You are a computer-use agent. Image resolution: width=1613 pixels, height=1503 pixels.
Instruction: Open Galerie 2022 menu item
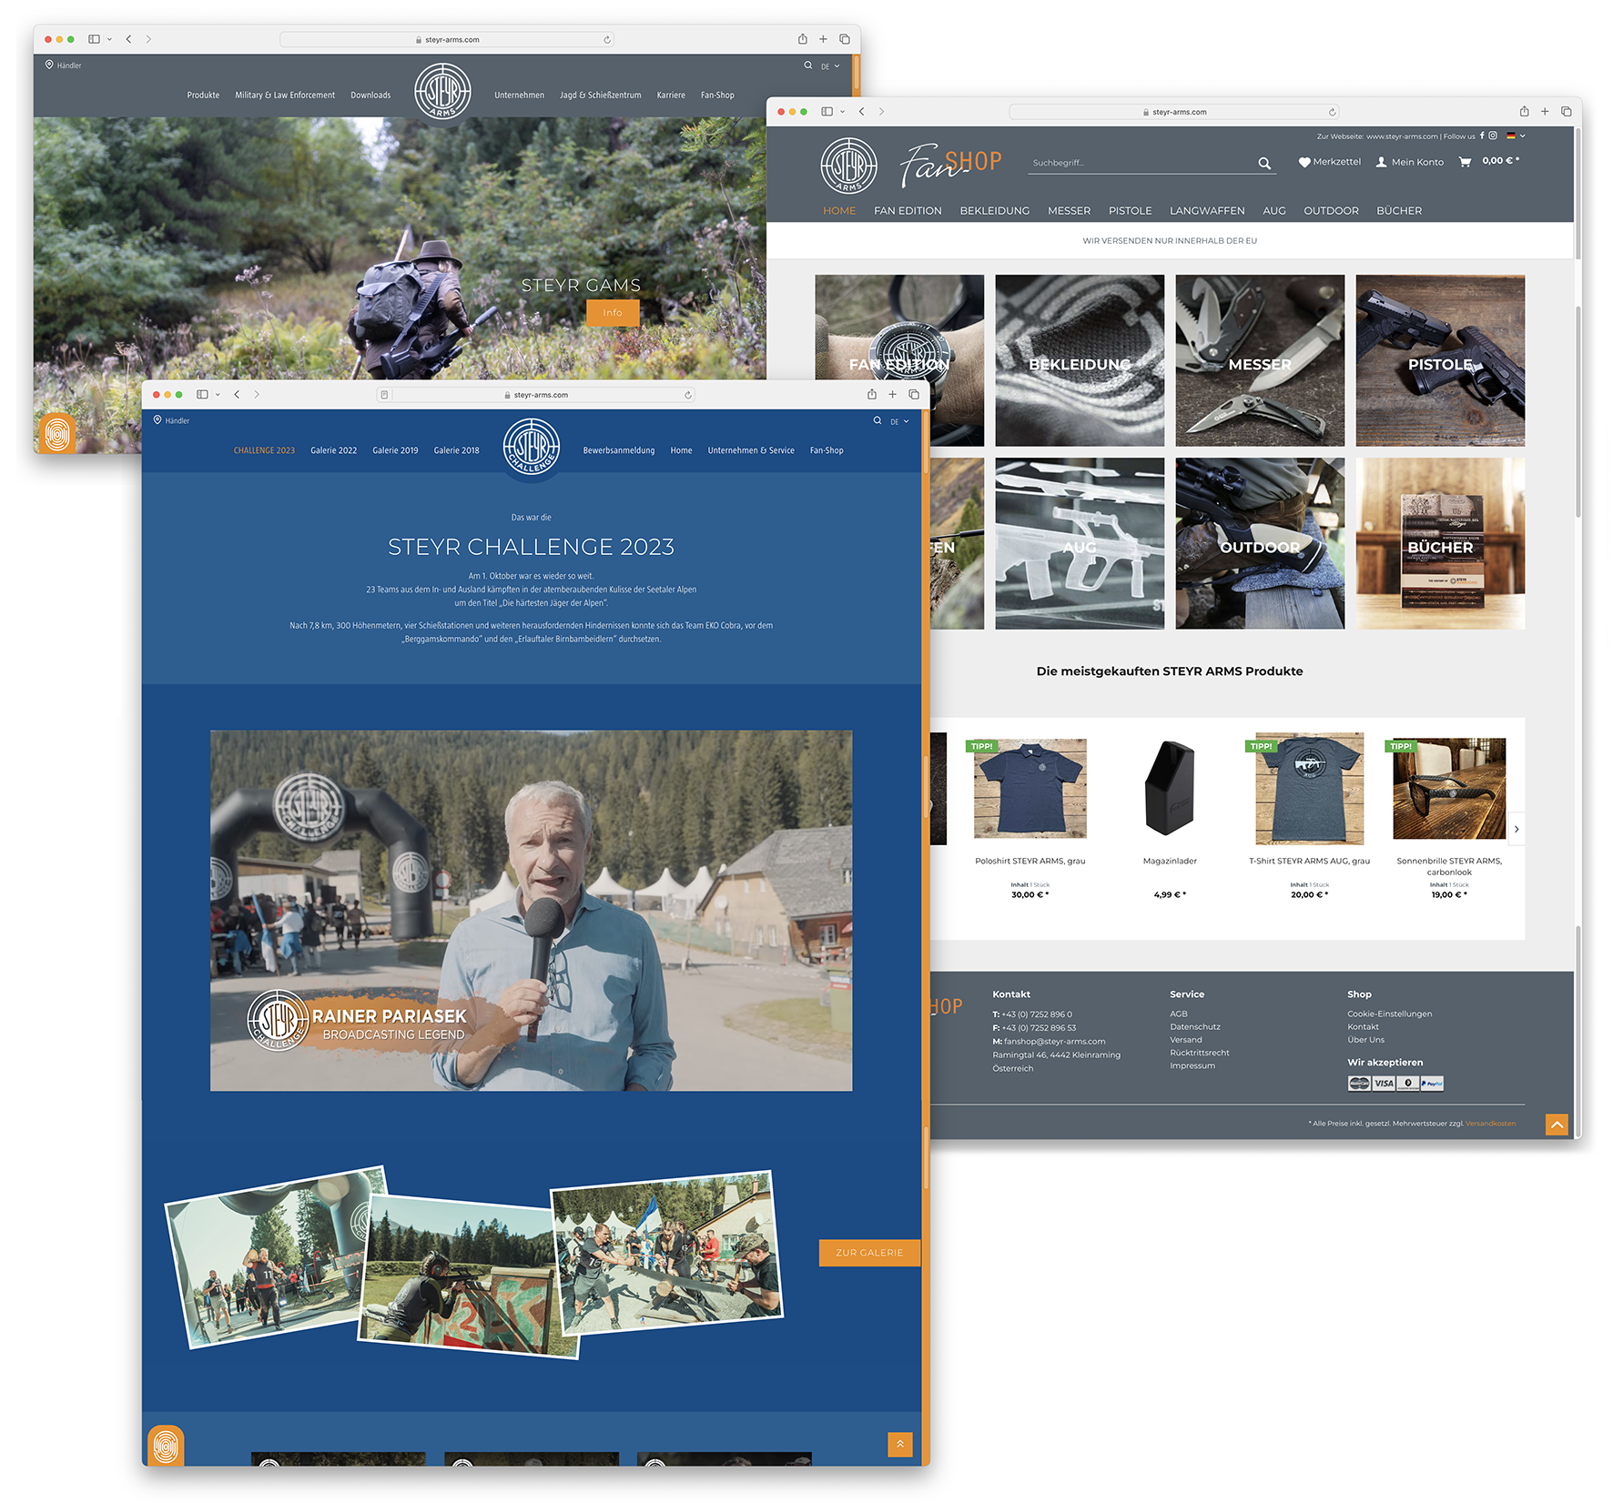coord(333,450)
